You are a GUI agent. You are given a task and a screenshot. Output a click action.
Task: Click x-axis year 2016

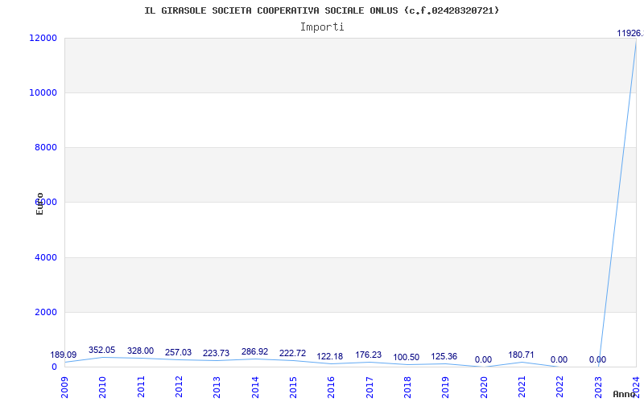331,388
